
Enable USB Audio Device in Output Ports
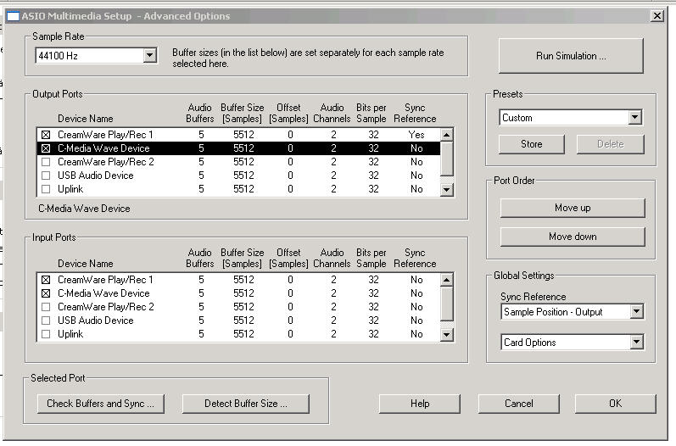[46, 176]
